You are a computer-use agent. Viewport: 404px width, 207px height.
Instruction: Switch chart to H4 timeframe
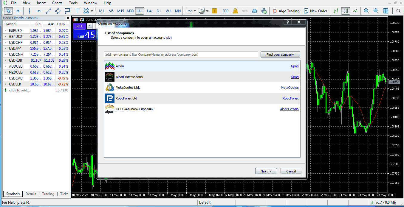pos(149,11)
